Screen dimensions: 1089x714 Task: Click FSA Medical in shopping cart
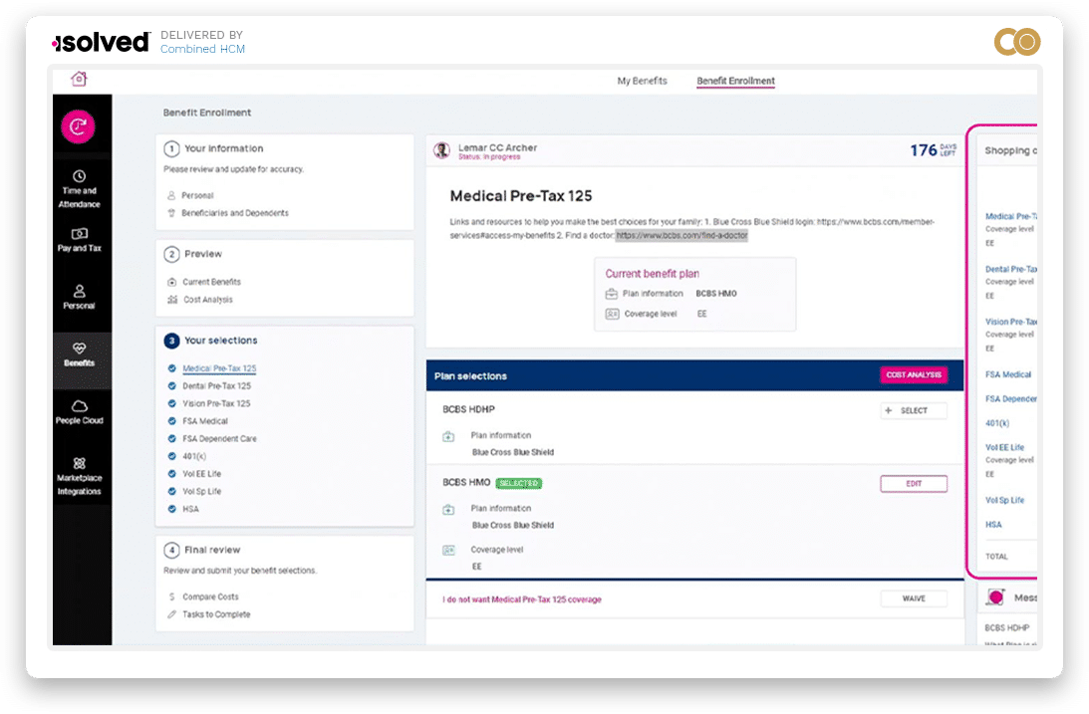point(1007,374)
